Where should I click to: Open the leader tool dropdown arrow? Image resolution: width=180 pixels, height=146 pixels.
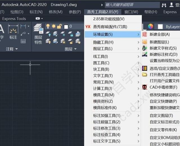click(x=28, y=34)
